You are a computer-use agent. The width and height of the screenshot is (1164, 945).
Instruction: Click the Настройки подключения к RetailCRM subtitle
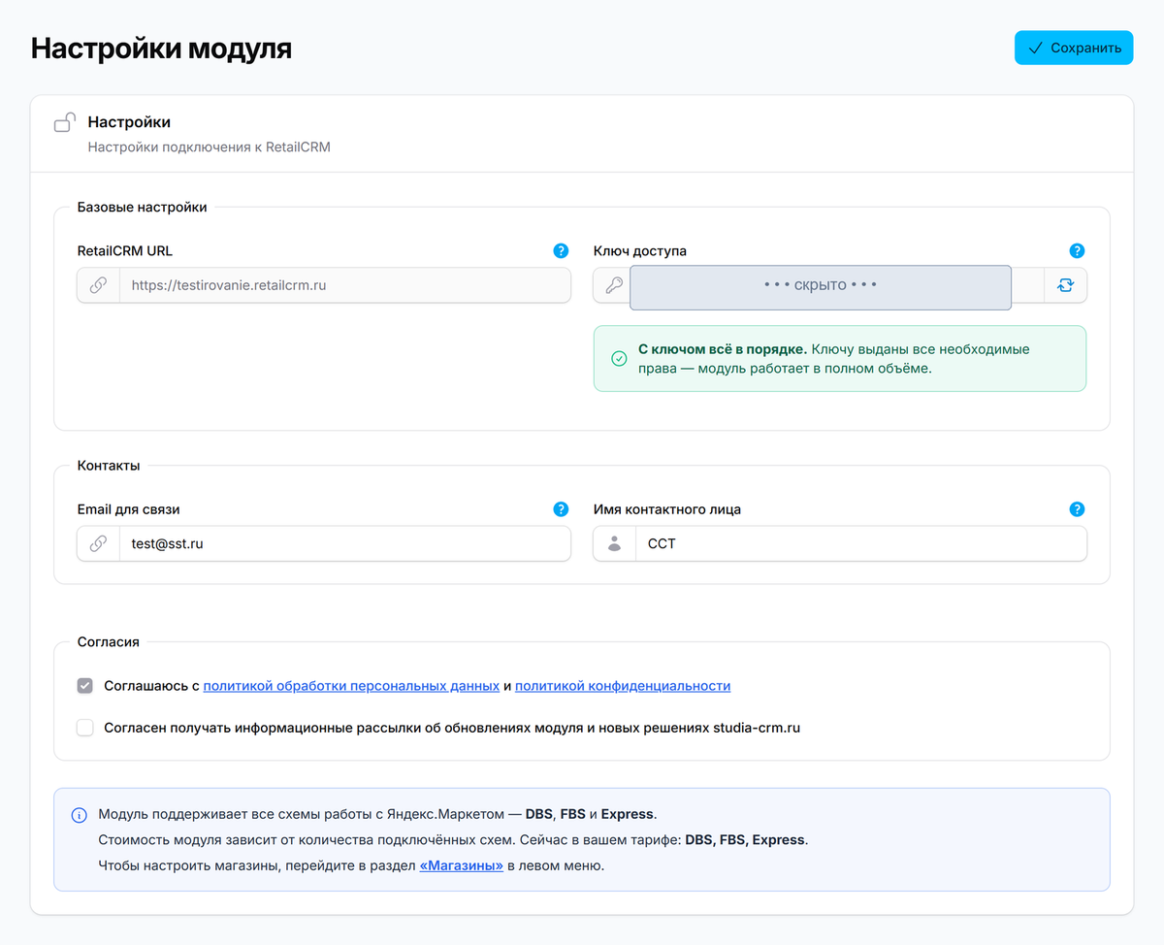(210, 147)
